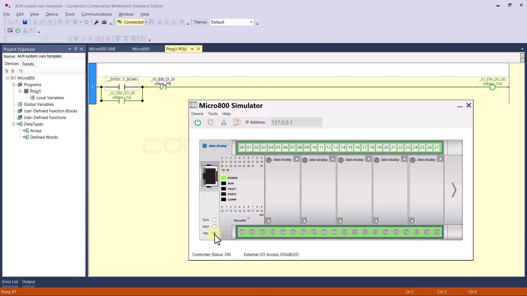Viewport: 527px width, 296px height.
Task: Open the wrench tool in main toolbar
Action: 96,22
